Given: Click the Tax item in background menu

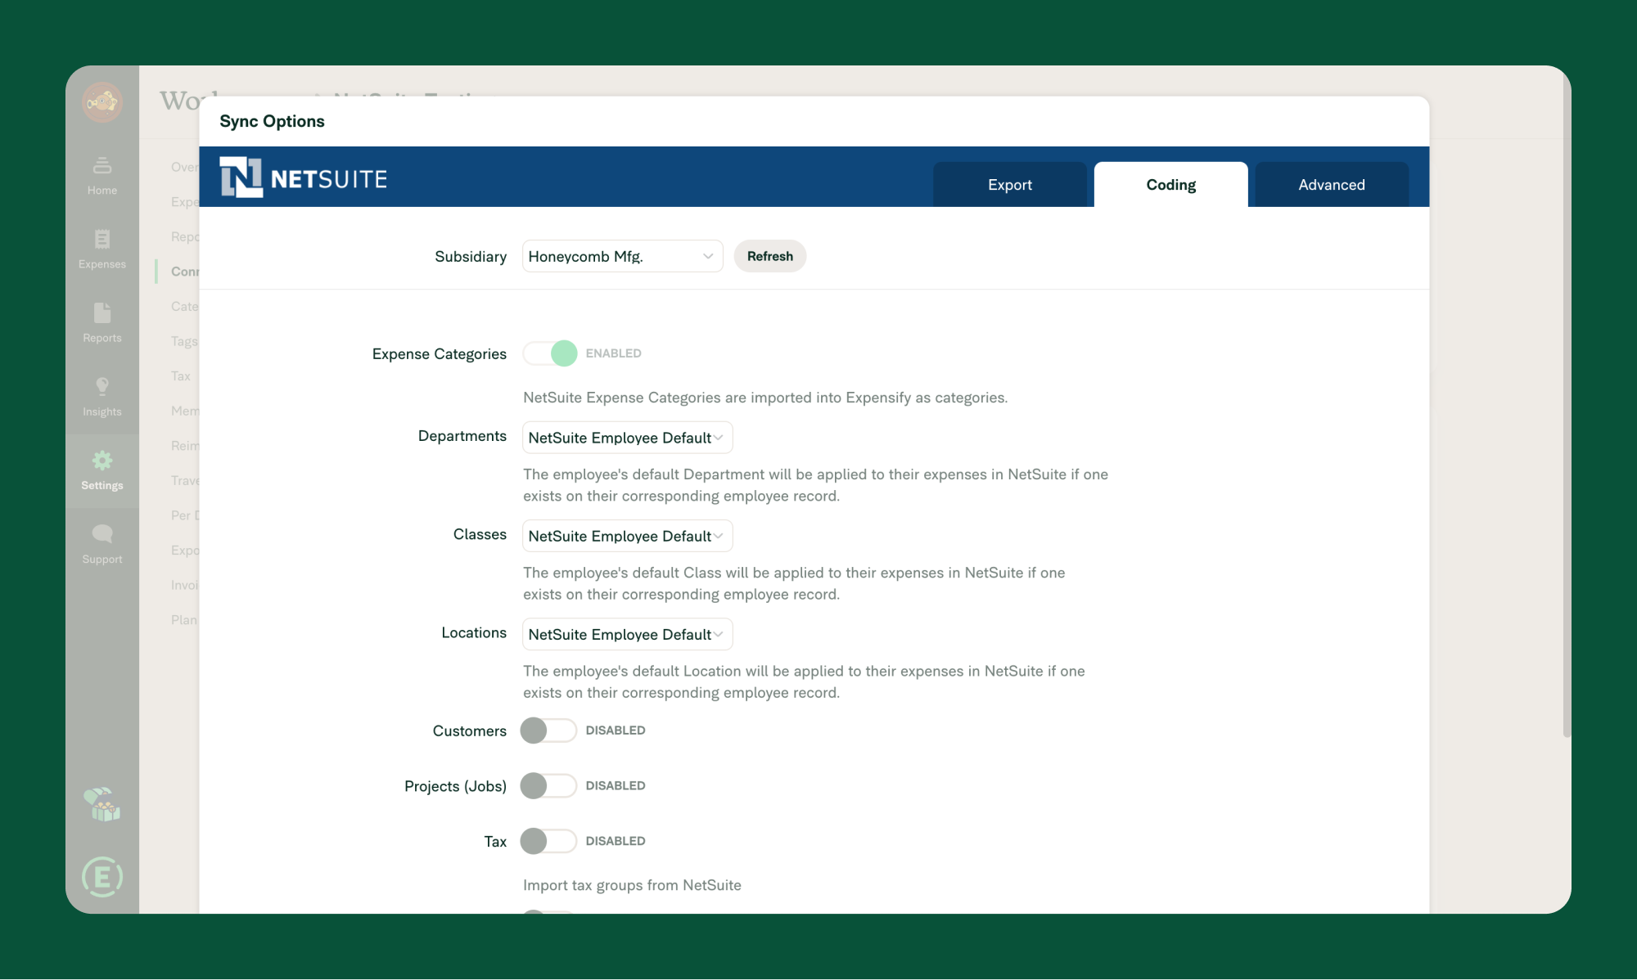Looking at the screenshot, I should click(x=181, y=376).
